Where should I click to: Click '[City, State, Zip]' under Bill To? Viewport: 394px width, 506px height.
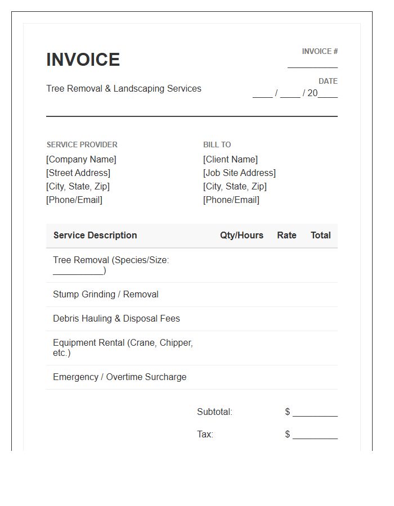click(235, 187)
